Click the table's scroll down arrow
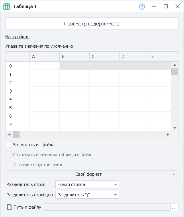This screenshot has width=184, height=217. [x=174, y=128]
